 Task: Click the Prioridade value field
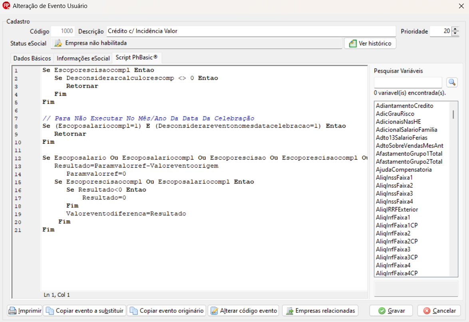(x=441, y=31)
